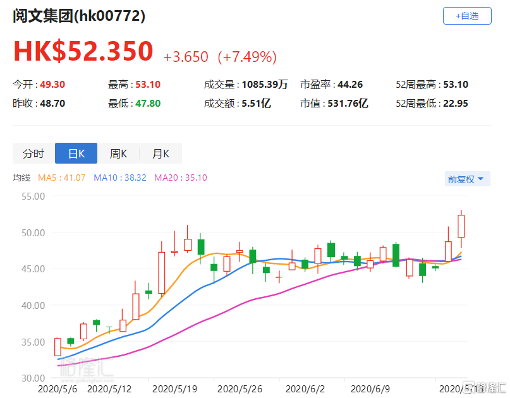This screenshot has height=398, width=510.
Task: Add stock to watchlist with +自选
Action: [467, 16]
